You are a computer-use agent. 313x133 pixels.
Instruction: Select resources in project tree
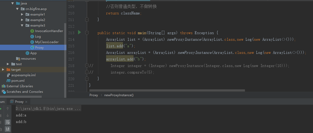(x=28, y=59)
